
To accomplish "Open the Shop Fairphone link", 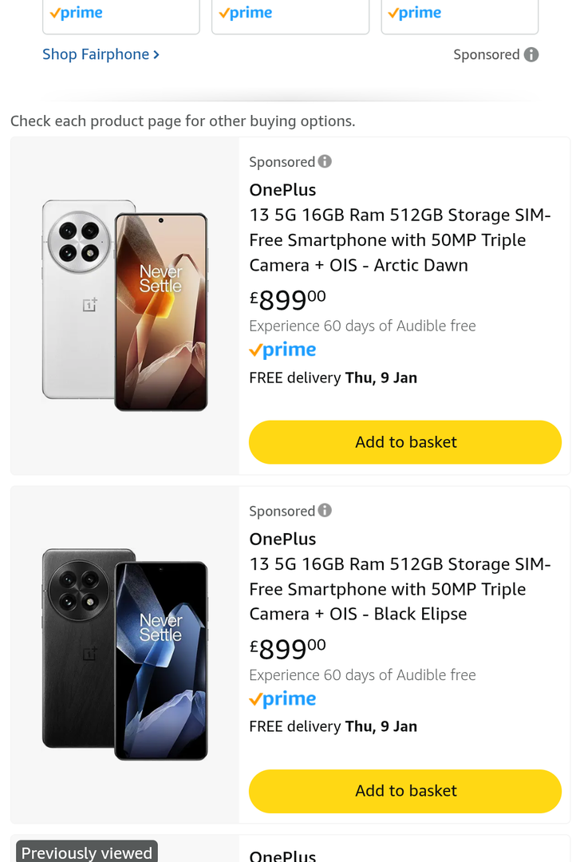I will pos(101,54).
